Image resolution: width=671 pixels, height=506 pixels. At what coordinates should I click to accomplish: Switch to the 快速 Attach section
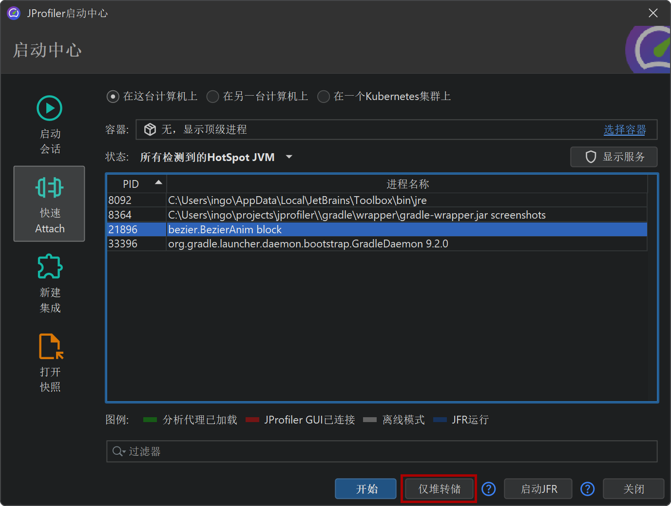pyautogui.click(x=49, y=204)
